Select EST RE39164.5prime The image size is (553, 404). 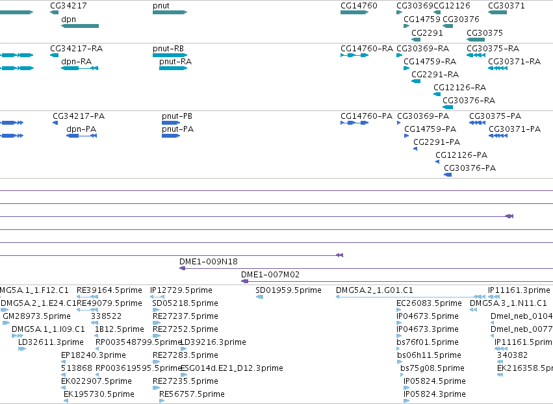point(109,290)
